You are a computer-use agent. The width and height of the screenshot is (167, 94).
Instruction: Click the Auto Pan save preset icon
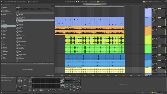(x=80, y=78)
